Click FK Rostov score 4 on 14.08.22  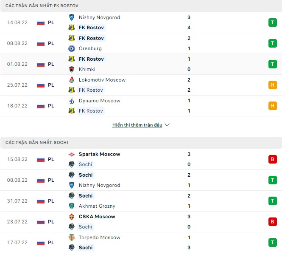pyautogui.click(x=189, y=28)
